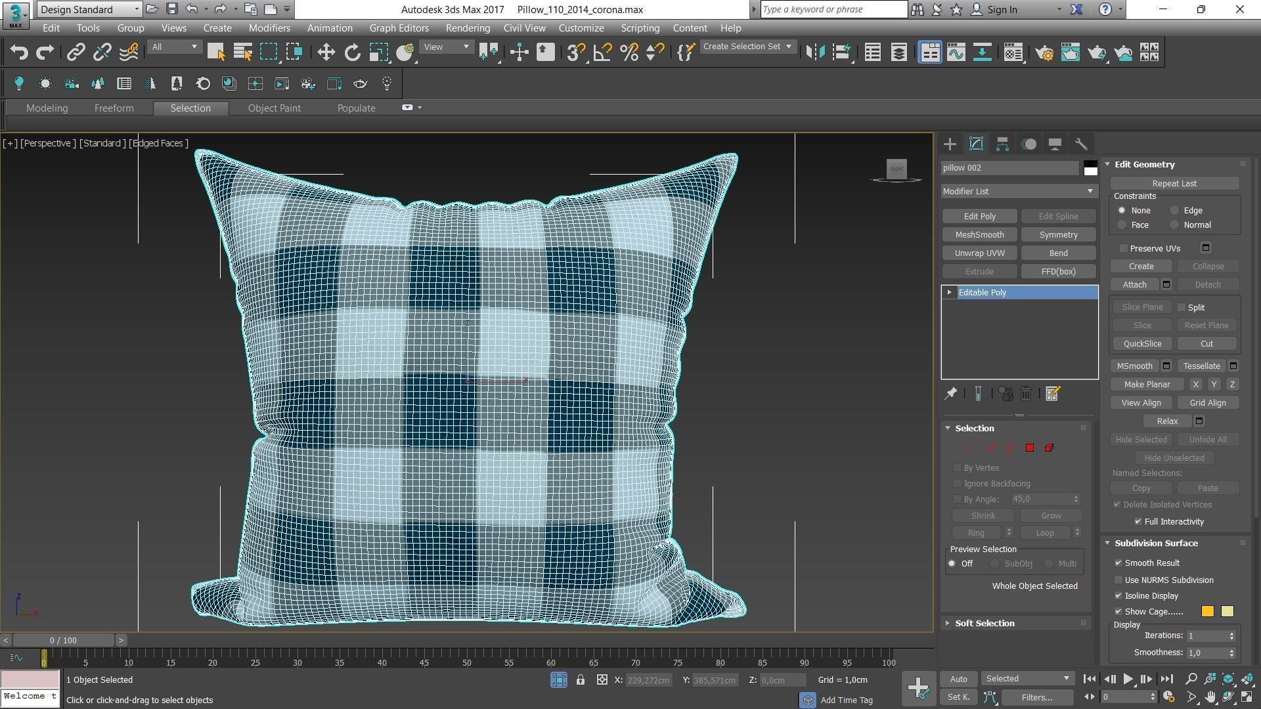Image resolution: width=1261 pixels, height=709 pixels.
Task: Activate the Select and Scale tool
Action: [x=378, y=53]
